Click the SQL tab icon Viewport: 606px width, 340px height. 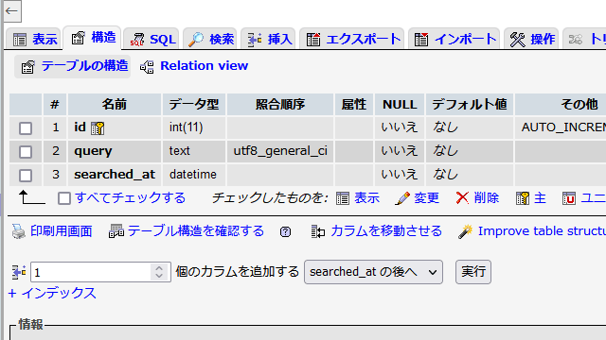click(x=136, y=40)
